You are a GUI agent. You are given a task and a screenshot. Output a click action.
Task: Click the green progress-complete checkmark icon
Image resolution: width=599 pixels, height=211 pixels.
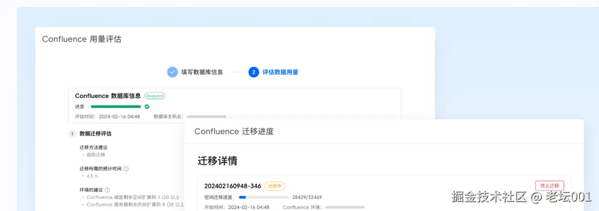pyautogui.click(x=146, y=107)
